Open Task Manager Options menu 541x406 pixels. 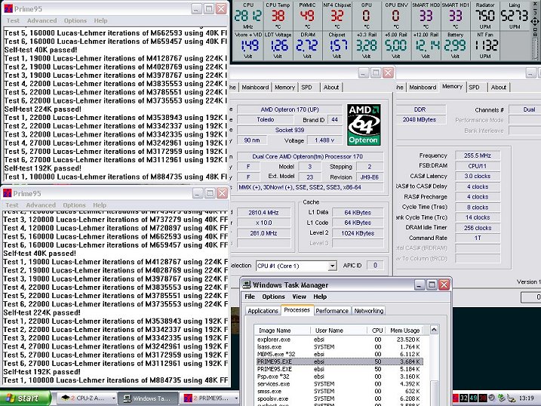point(273,297)
